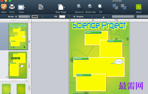Click the Save shield icon
The height and width of the screenshot is (94, 148).
(x=4, y=7)
